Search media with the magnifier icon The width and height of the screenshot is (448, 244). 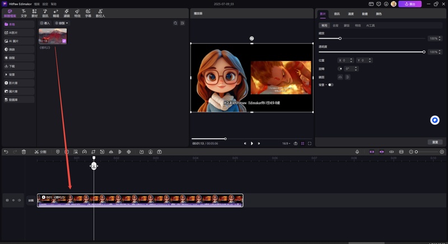tap(175, 23)
